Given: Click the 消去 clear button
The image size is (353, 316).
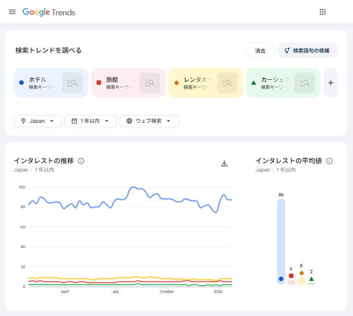Looking at the screenshot, I should (x=260, y=50).
